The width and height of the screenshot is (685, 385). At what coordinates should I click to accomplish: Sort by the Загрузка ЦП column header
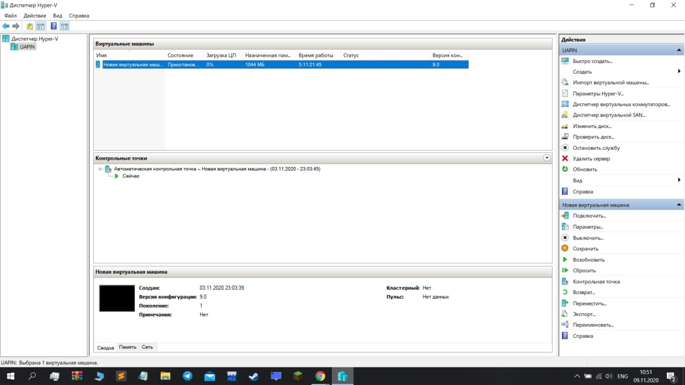[x=223, y=55]
